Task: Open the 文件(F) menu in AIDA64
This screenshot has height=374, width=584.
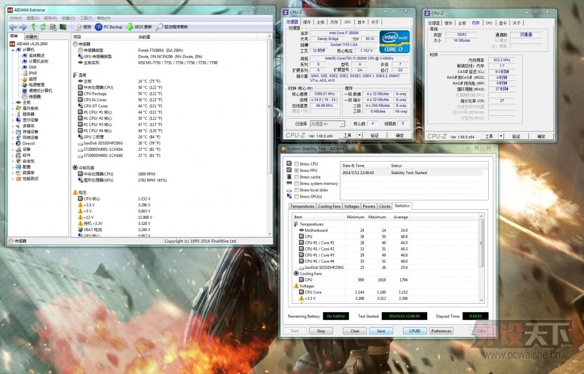Action: [x=15, y=18]
